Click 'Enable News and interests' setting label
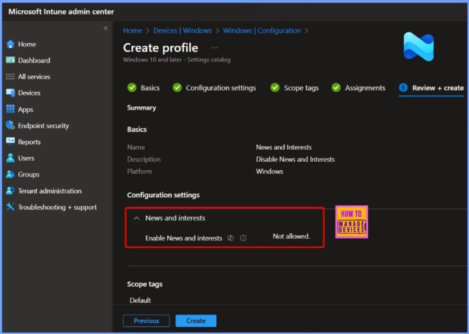 tap(184, 238)
